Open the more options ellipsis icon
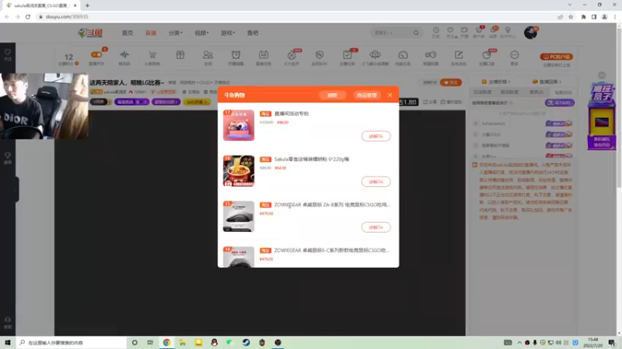This screenshot has width=622, height=349. (x=515, y=54)
